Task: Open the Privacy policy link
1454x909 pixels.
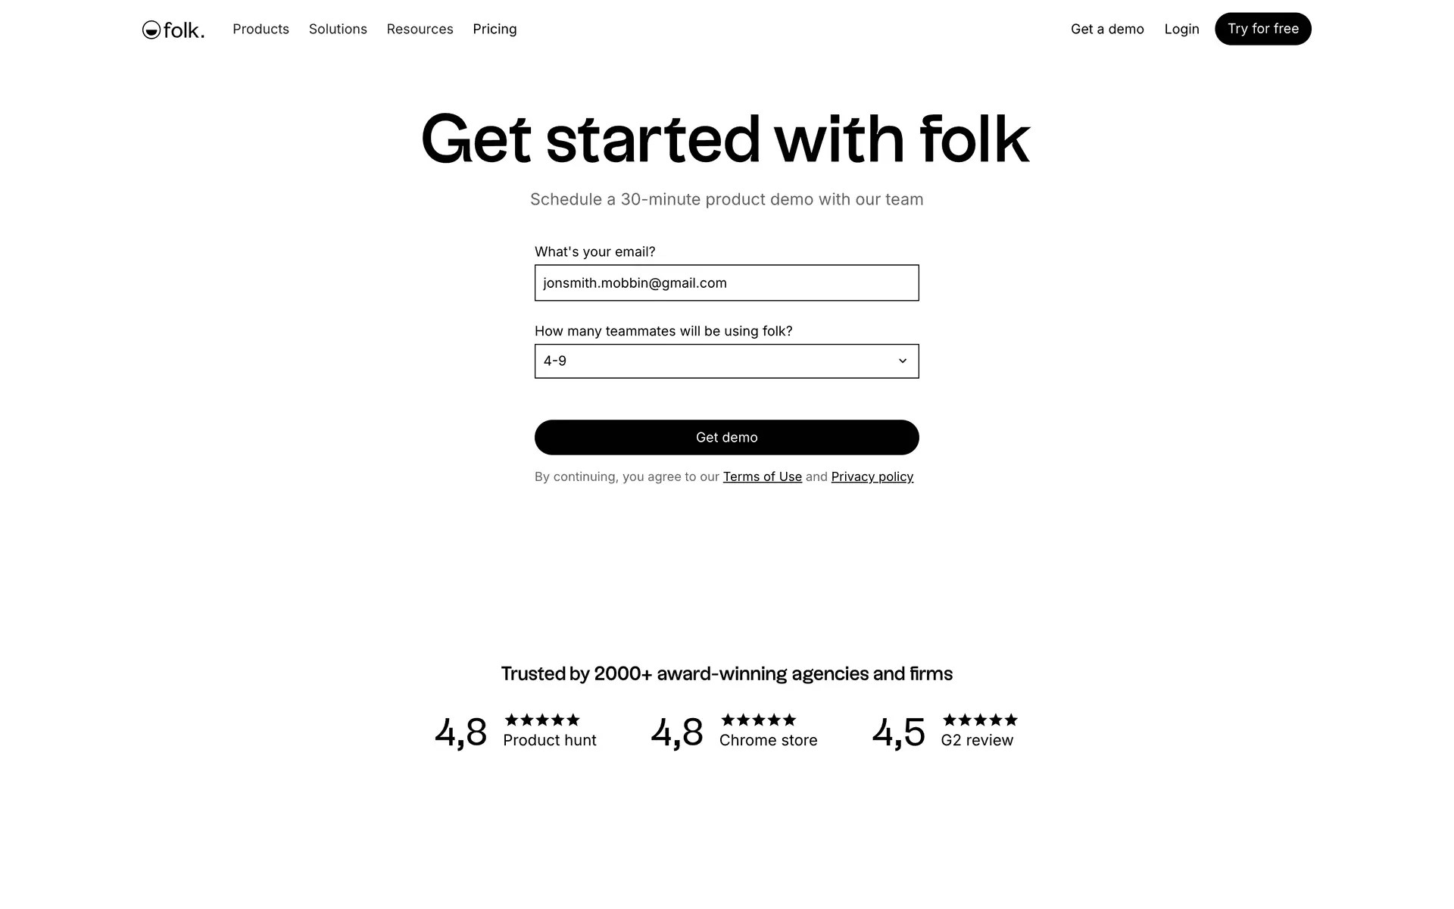Action: tap(872, 476)
